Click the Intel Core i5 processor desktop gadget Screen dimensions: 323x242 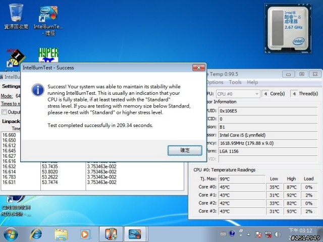[x=288, y=28]
